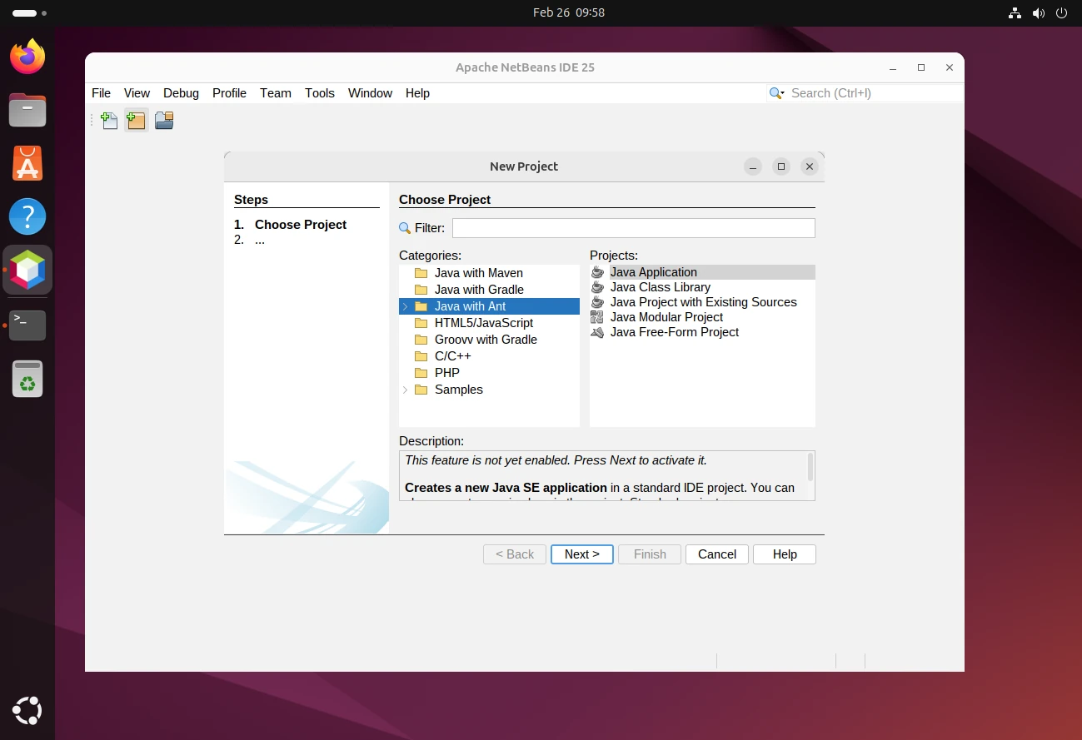Open Terminal from the dock
Screen dimensions: 1082x740
[27, 325]
